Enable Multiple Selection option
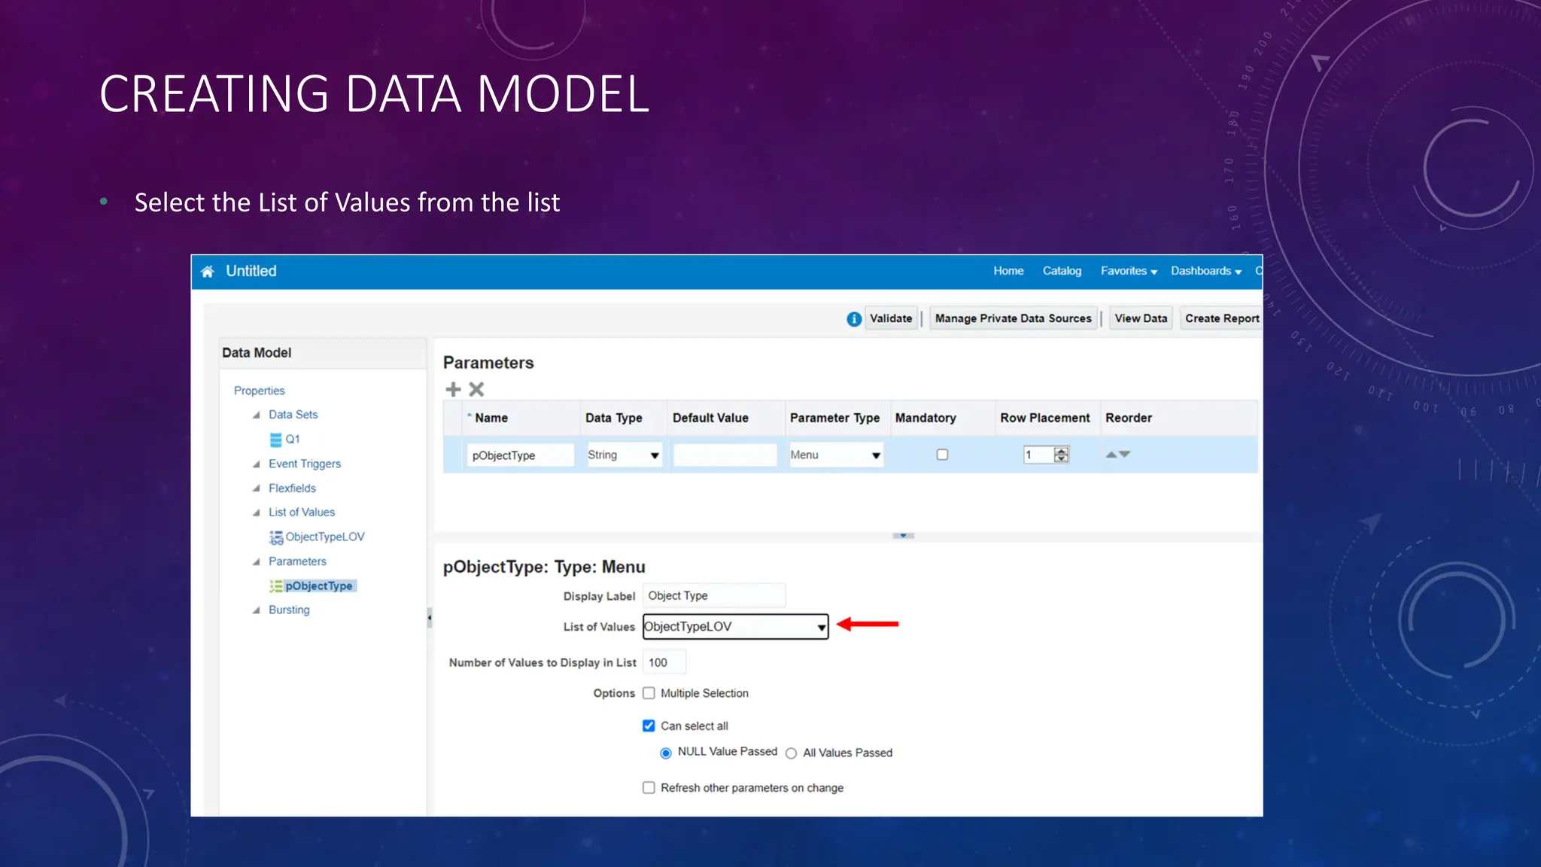Image resolution: width=1541 pixels, height=867 pixels. click(649, 693)
